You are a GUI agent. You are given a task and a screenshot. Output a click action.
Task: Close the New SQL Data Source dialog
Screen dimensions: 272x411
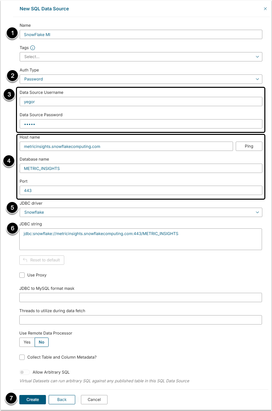(x=265, y=9)
